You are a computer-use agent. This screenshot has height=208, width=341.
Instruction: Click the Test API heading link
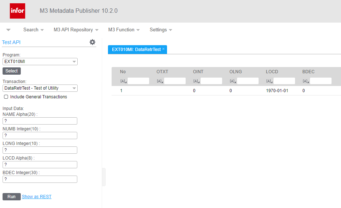pos(11,42)
